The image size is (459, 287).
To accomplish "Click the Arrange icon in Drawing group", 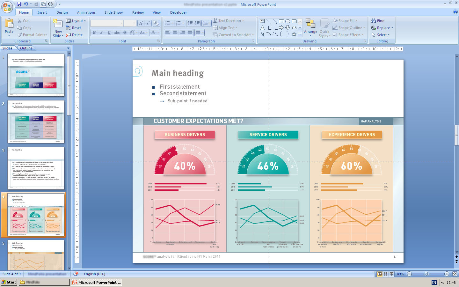I will tap(310, 24).
